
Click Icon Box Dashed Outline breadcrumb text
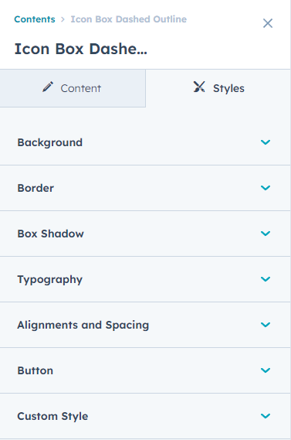click(129, 19)
